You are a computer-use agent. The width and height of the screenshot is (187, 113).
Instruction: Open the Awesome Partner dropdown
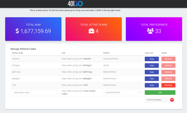(x=123, y=92)
